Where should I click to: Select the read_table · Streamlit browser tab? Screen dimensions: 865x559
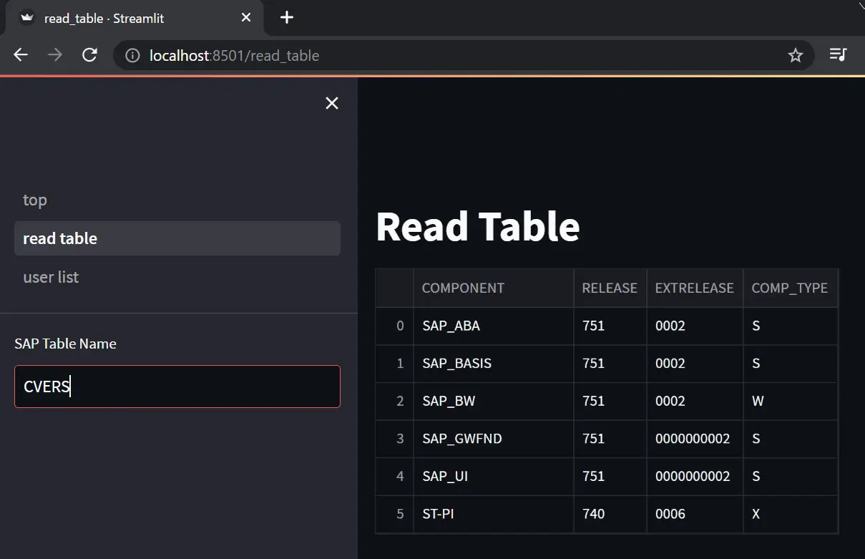point(135,18)
